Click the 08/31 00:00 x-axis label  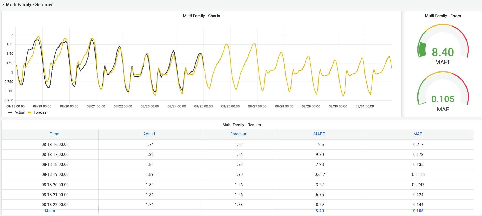tap(365, 106)
